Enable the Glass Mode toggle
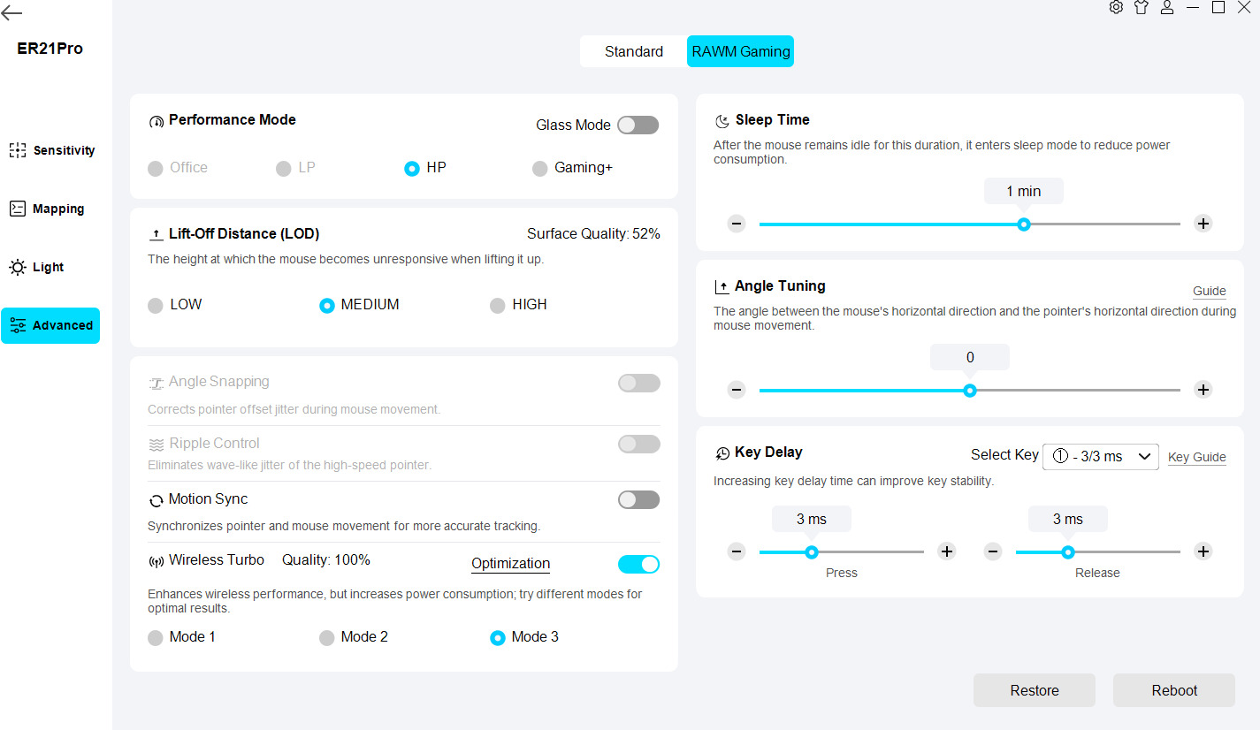Viewport: 1260px width, 730px height. point(638,125)
